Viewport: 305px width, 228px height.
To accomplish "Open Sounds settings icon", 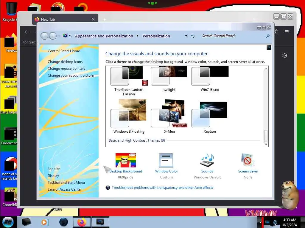I will click(207, 160).
